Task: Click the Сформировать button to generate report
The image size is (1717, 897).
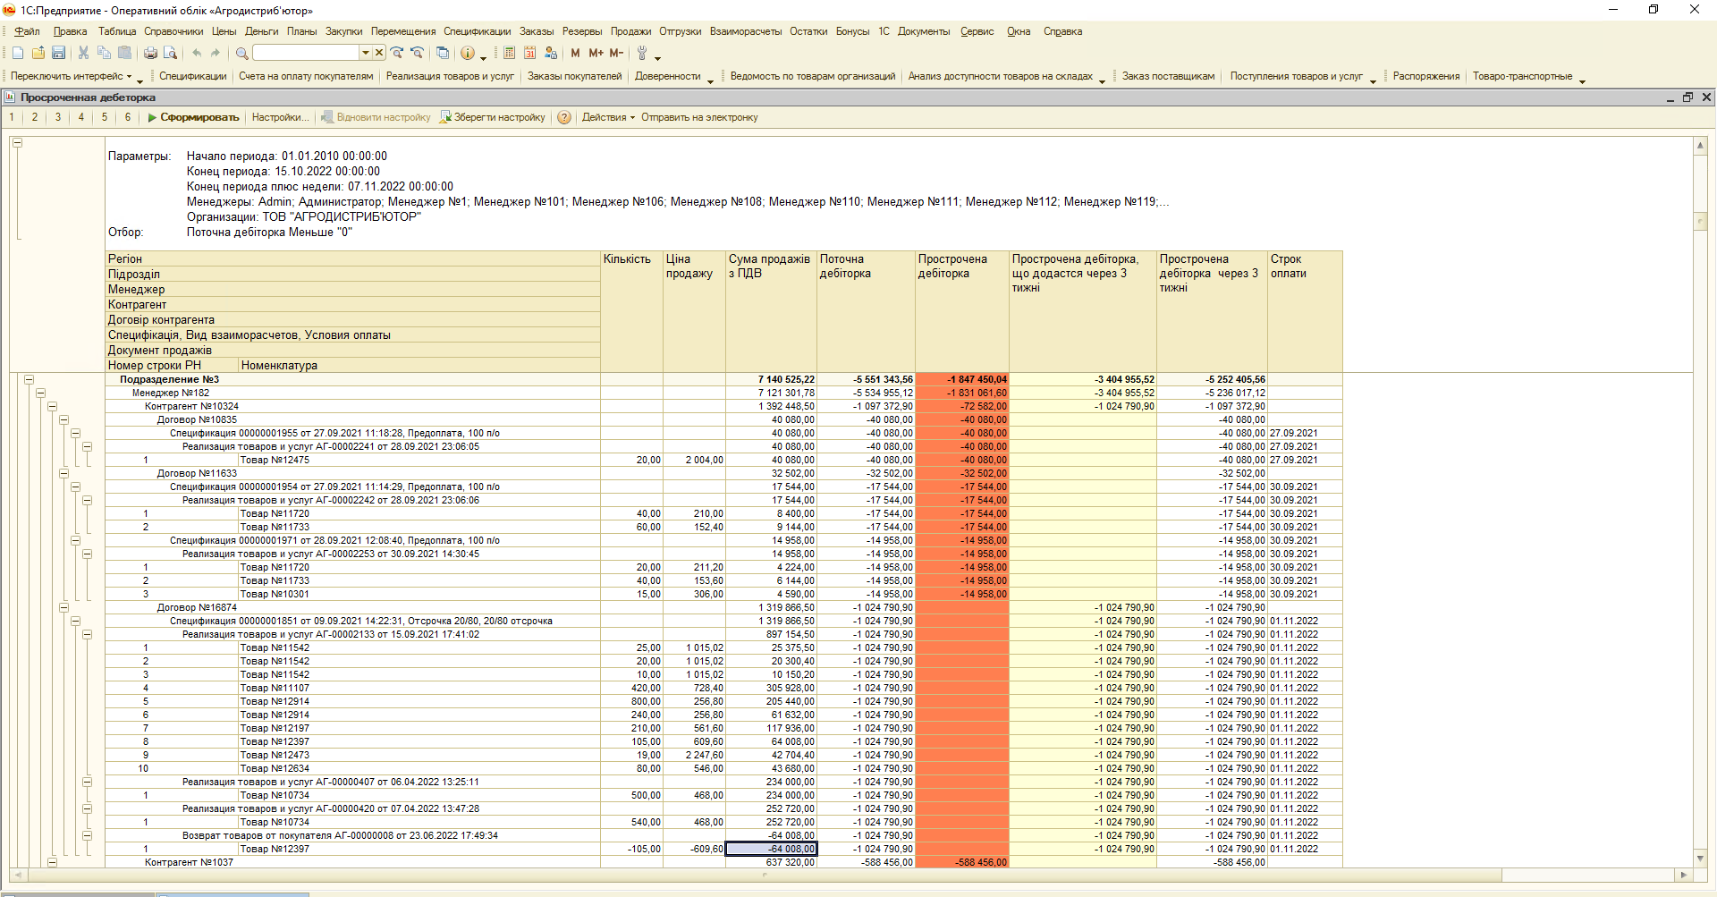Action: (194, 118)
